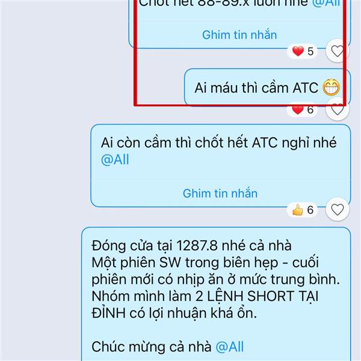Select the message Ai máu thì cầm ATC
Viewport: 361px width, 361px height.
pyautogui.click(x=267, y=87)
